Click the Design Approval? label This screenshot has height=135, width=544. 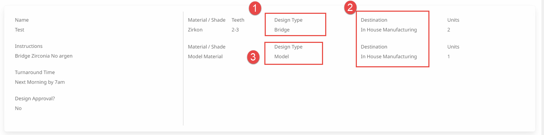[35, 99]
